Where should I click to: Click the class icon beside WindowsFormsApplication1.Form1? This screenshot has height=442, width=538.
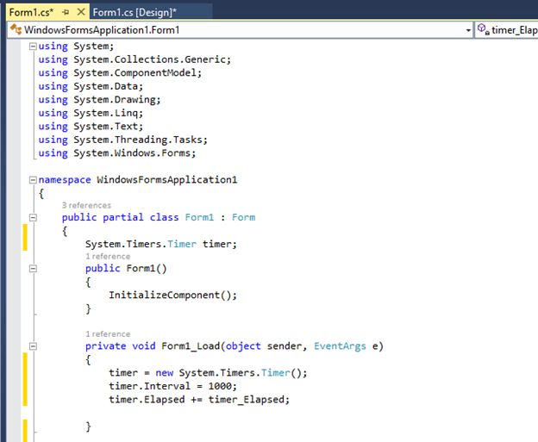point(16,29)
